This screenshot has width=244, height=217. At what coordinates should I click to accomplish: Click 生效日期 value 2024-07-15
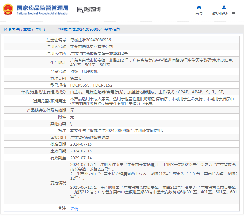coord(81,151)
